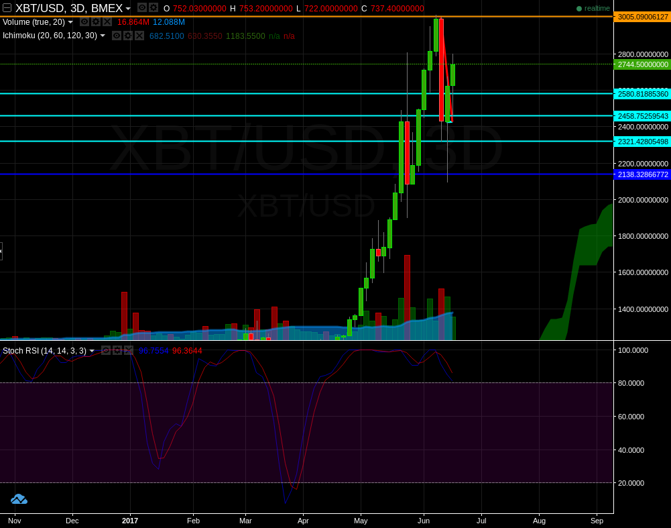
Task: Toggle the Ichimoku cloud visibility
Action: tap(117, 36)
